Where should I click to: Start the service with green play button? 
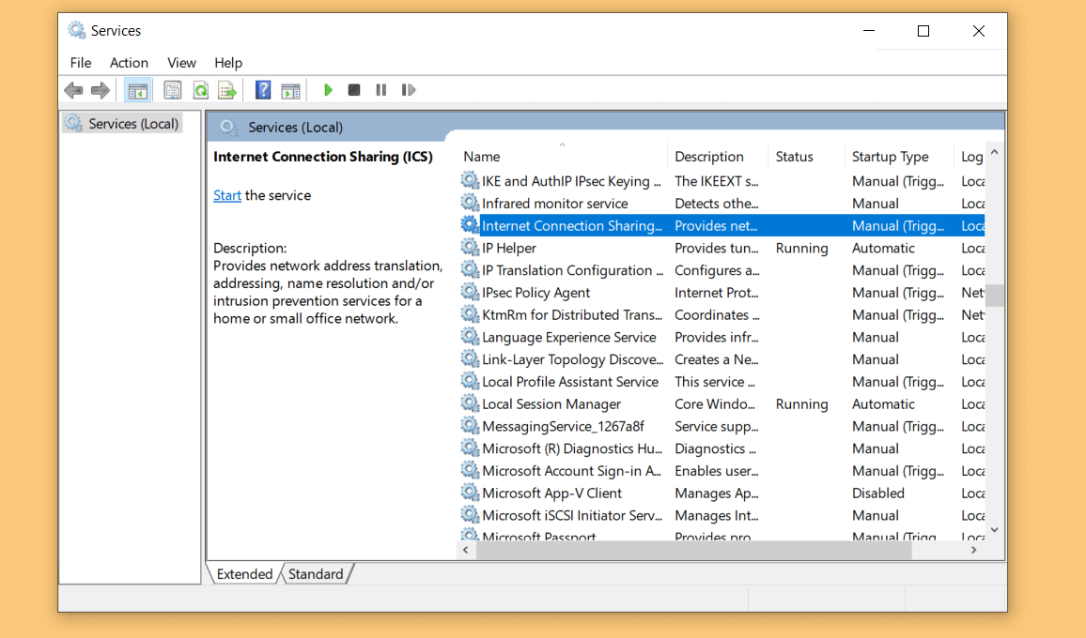[x=328, y=90]
